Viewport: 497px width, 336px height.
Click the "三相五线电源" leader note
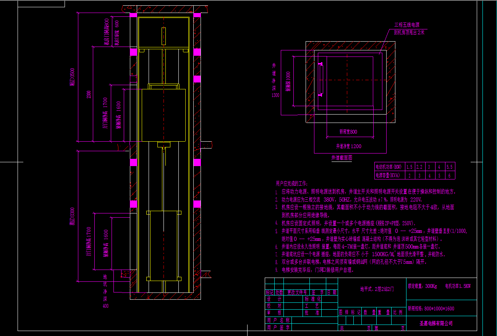coord(407,24)
